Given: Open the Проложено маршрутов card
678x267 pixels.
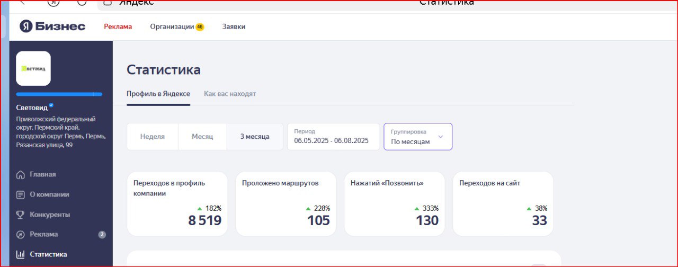Looking at the screenshot, I should 286,203.
